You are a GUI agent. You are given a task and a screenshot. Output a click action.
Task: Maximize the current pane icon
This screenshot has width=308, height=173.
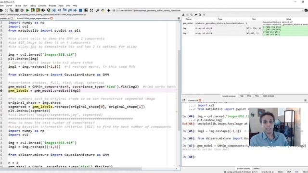click(86, 10)
